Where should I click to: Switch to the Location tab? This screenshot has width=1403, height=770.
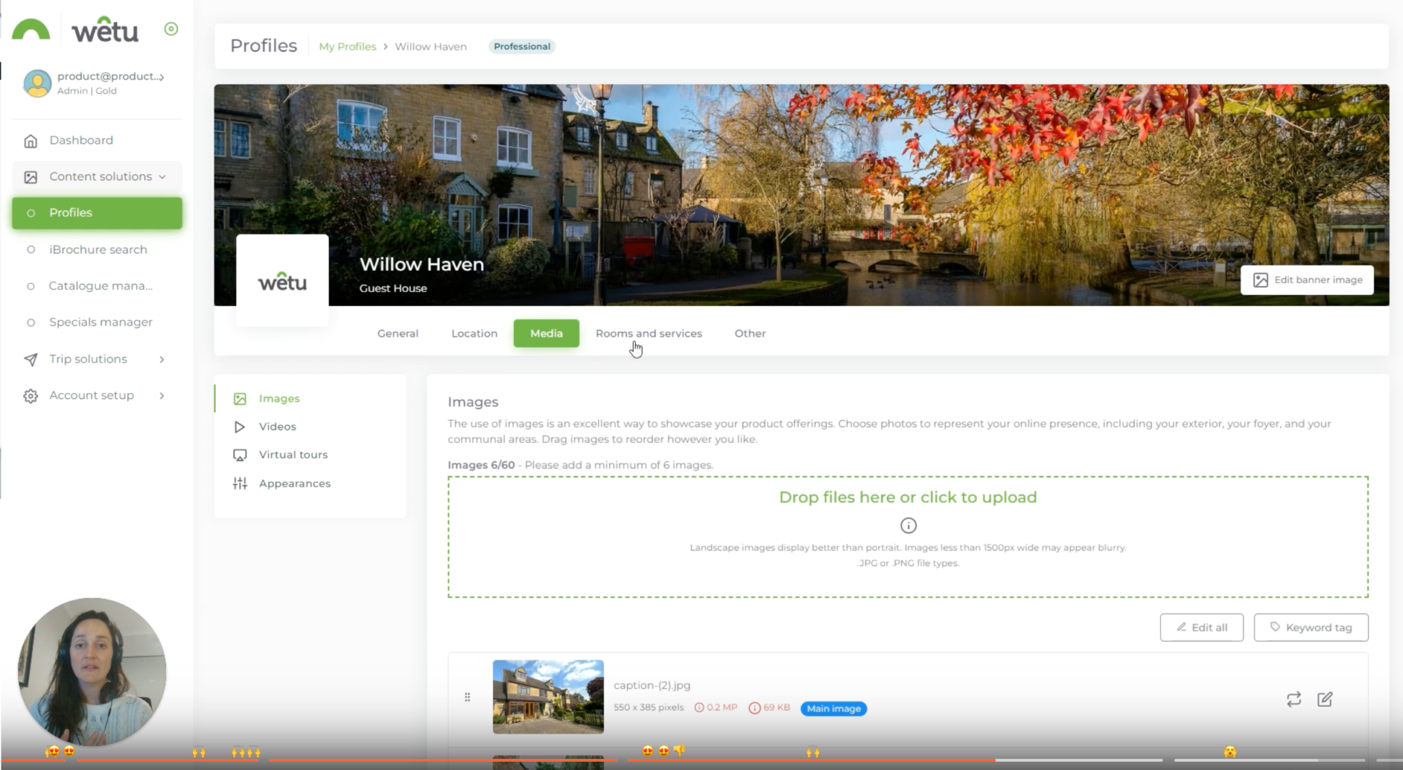(x=474, y=333)
